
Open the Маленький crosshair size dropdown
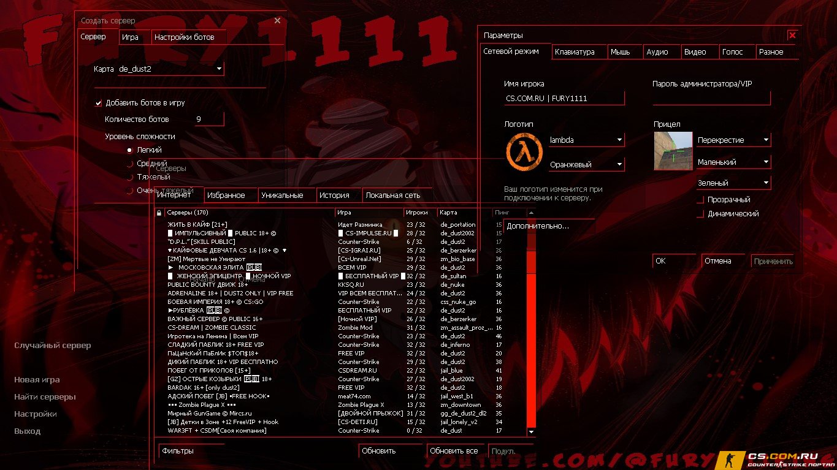pyautogui.click(x=733, y=162)
